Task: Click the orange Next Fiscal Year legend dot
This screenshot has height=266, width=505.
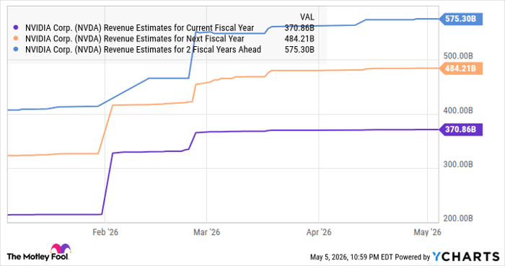Action: coord(16,39)
